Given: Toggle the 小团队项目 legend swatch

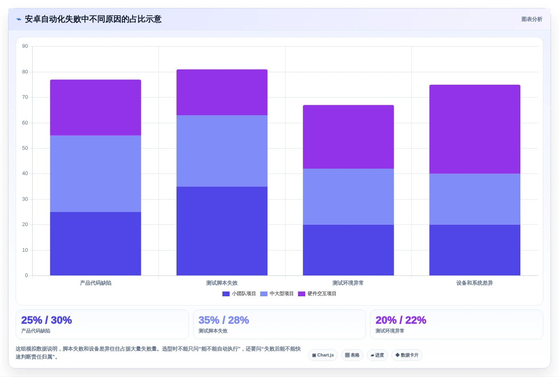Looking at the screenshot, I should [226, 294].
